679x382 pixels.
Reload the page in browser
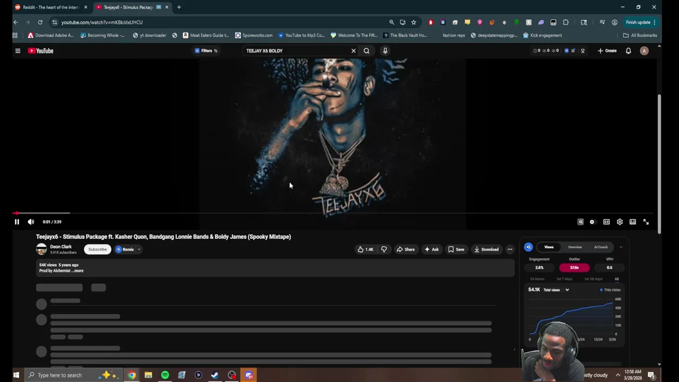tap(40, 22)
